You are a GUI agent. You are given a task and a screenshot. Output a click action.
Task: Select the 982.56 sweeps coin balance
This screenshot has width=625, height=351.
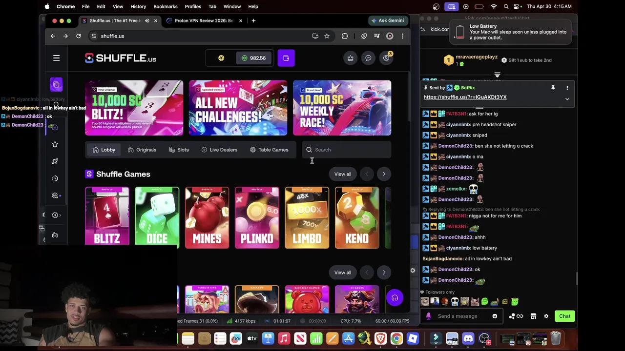(x=254, y=58)
